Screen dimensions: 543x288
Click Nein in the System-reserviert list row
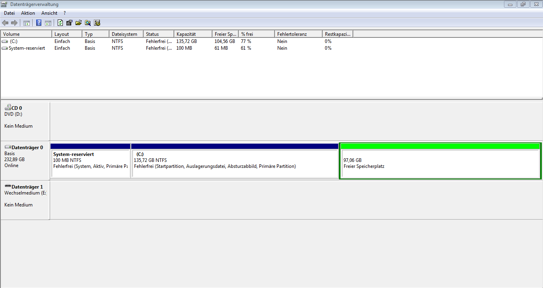pyautogui.click(x=282, y=48)
